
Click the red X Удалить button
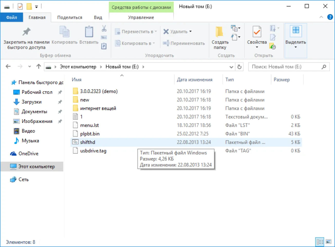pos(178,32)
